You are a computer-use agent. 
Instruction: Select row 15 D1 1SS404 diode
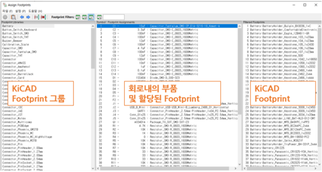[167, 78]
